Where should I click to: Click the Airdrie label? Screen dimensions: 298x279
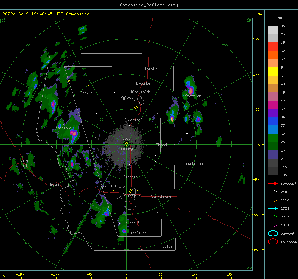(x=130, y=177)
